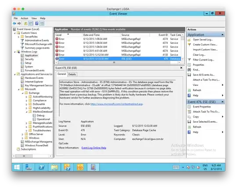Click the Event Properties icon

[189, 107]
